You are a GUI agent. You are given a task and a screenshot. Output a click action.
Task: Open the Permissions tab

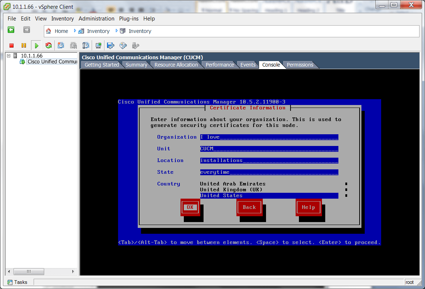tap(300, 65)
